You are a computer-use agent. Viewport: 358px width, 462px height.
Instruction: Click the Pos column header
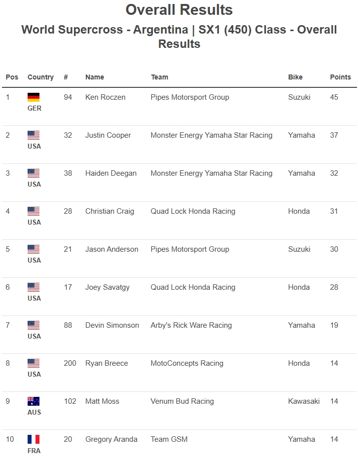coord(12,77)
